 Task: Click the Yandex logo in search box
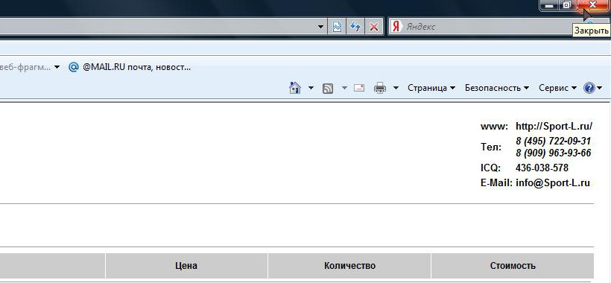coord(396,27)
